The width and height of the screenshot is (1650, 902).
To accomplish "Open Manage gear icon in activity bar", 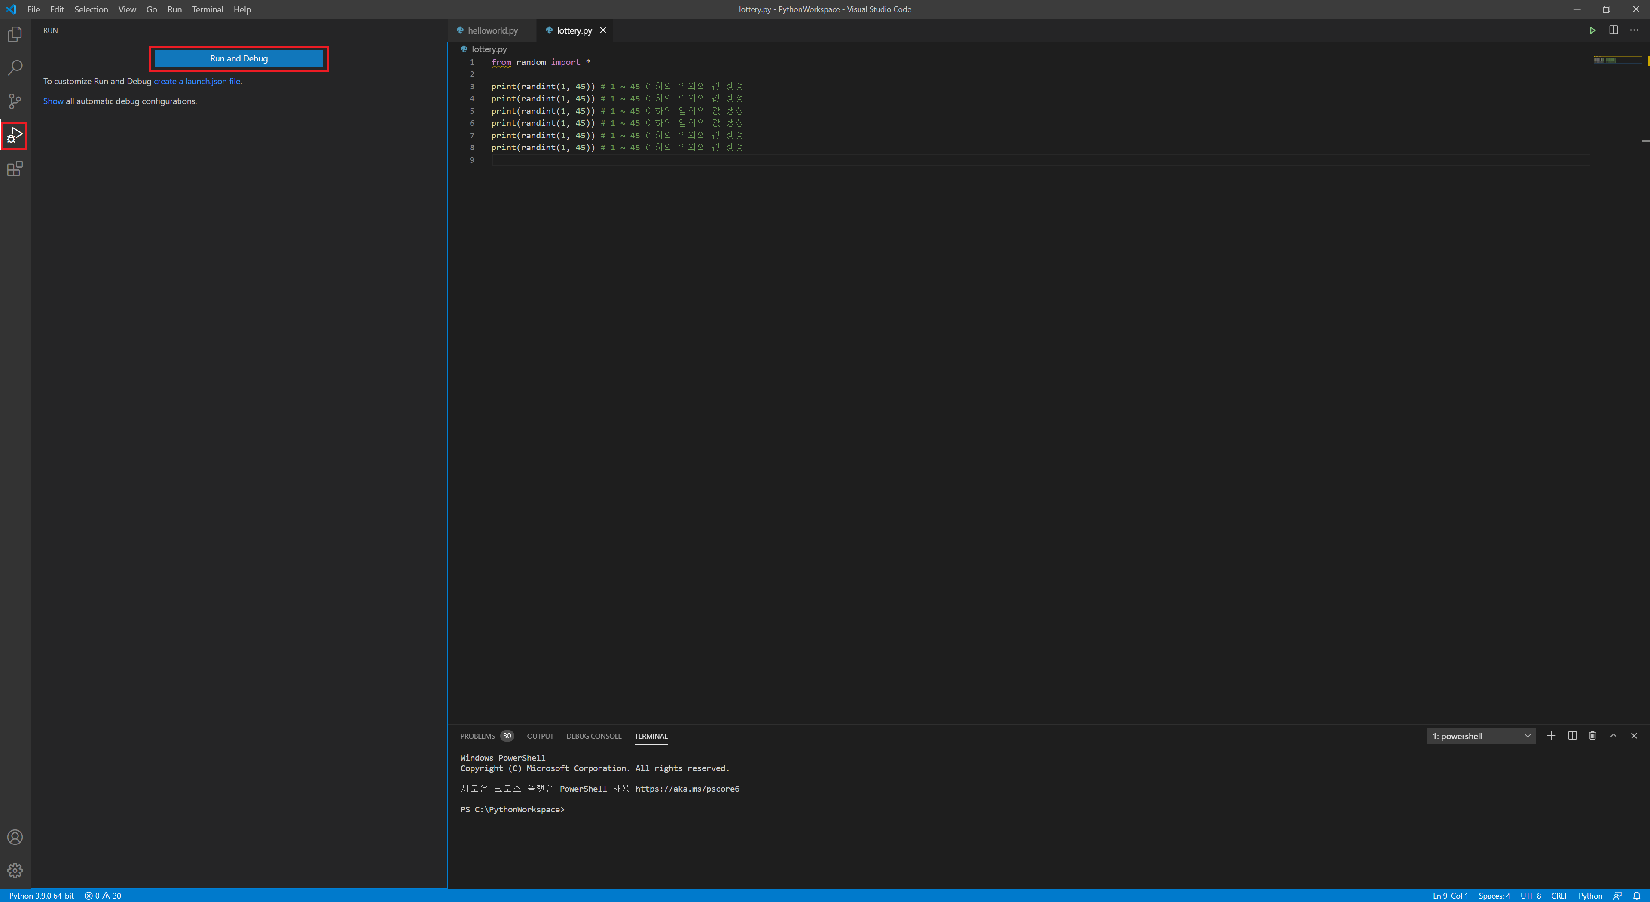I will tap(15, 871).
